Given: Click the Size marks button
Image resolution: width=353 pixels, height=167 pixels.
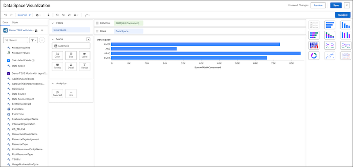Looking at the screenshot, I should click(x=71, y=55).
